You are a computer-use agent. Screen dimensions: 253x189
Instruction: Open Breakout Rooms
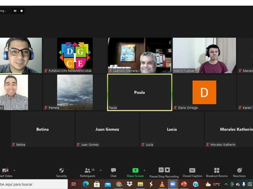[x=217, y=173]
